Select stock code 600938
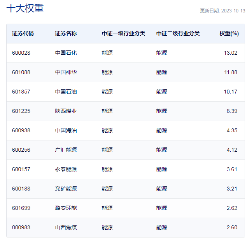 coord(21,130)
